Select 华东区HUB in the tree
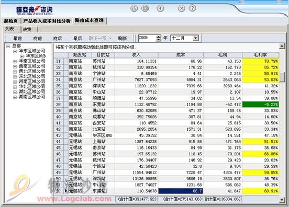 [36, 56]
